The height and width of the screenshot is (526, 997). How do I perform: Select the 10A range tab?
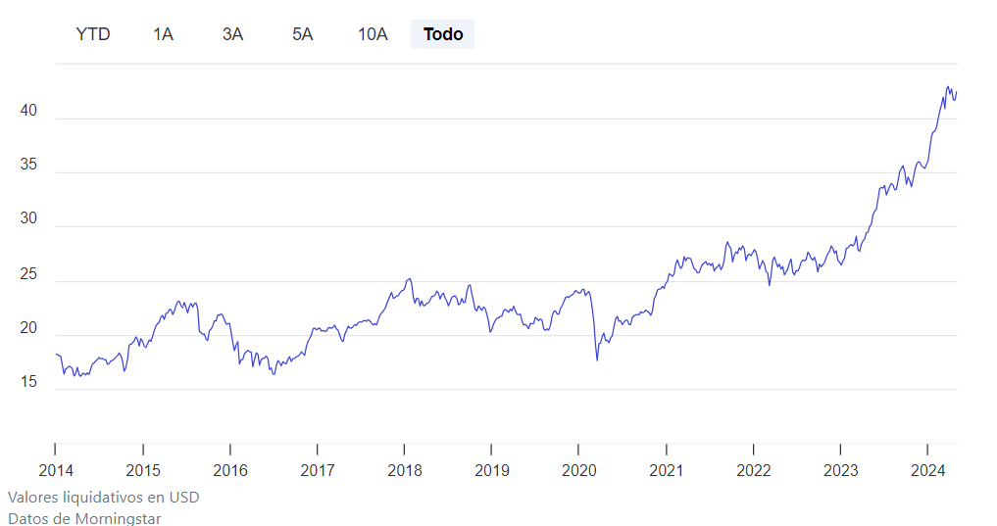pyautogui.click(x=373, y=34)
